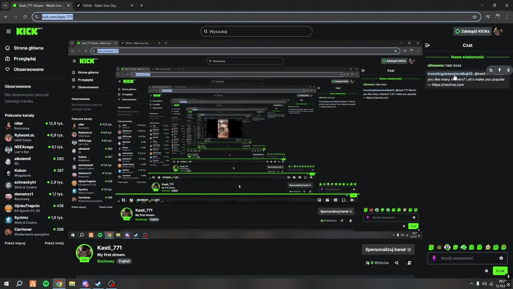Open recommended channel aikoiemil
Image resolution: width=513 pixels, height=289 pixels.
34,161
